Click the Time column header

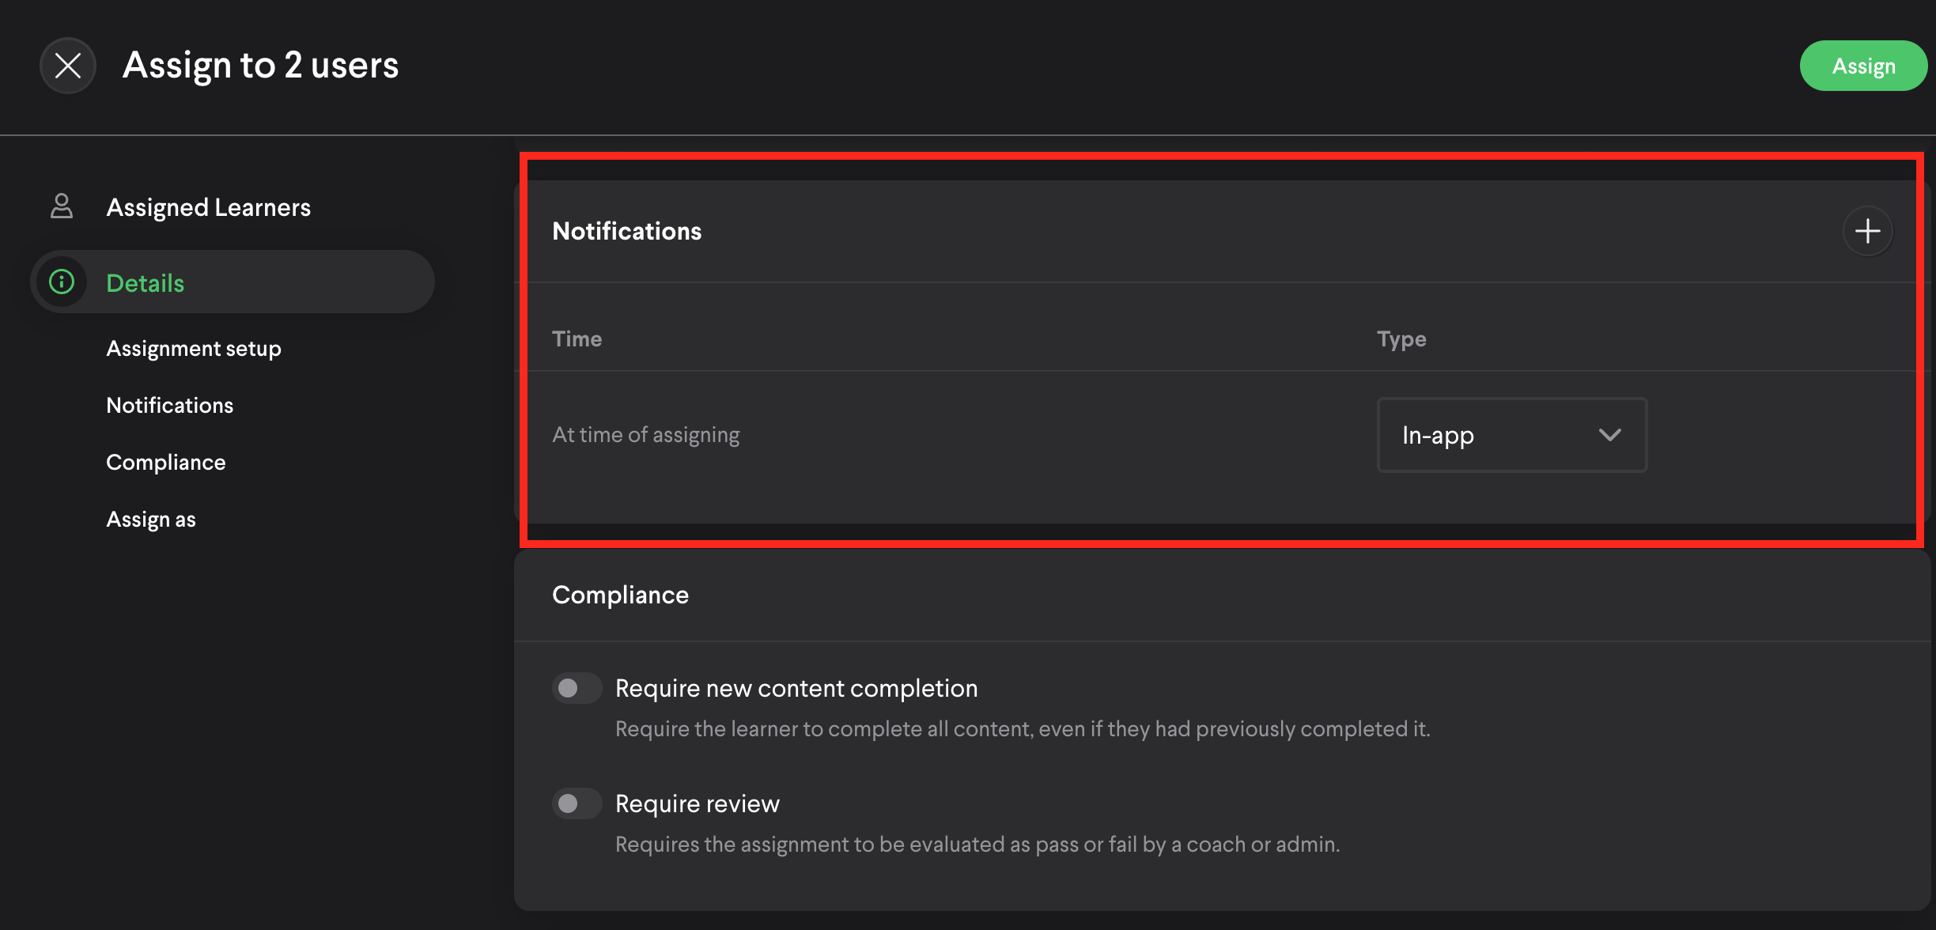[577, 338]
